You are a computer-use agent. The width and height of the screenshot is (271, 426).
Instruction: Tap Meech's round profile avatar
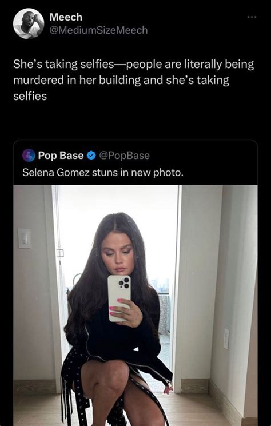tap(29, 23)
